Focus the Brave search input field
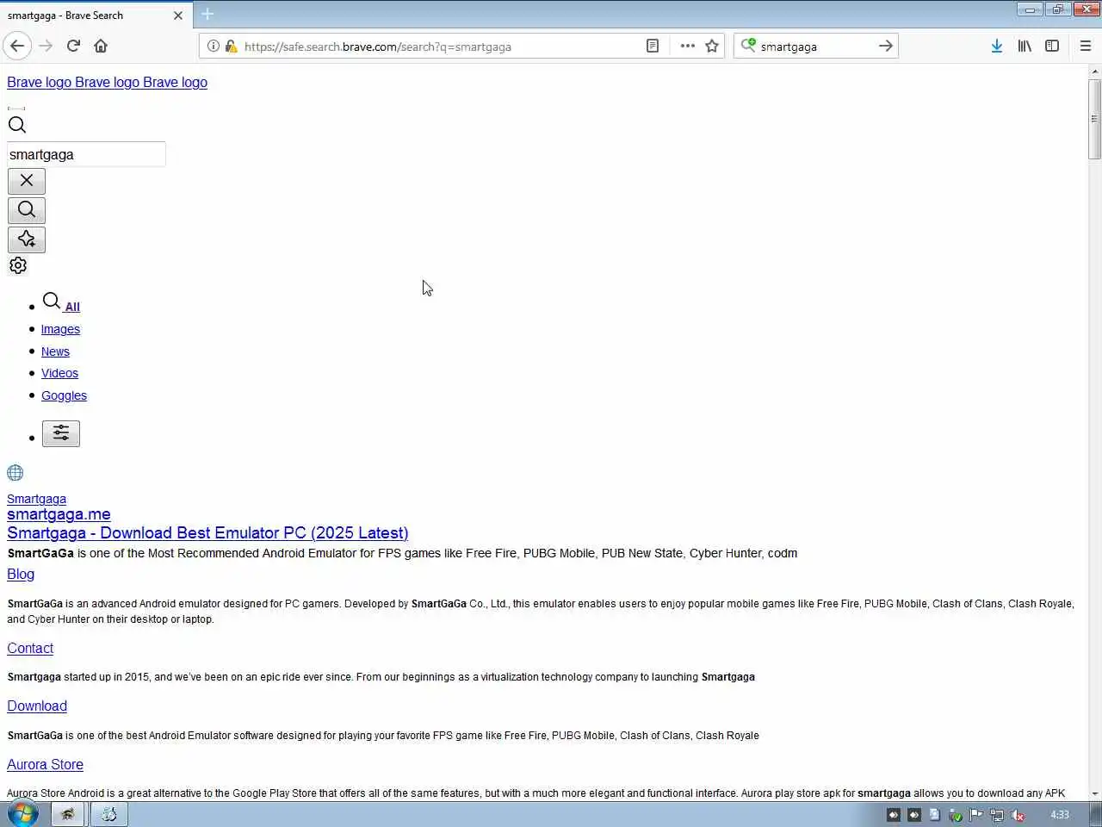This screenshot has height=827, width=1102. (86, 154)
